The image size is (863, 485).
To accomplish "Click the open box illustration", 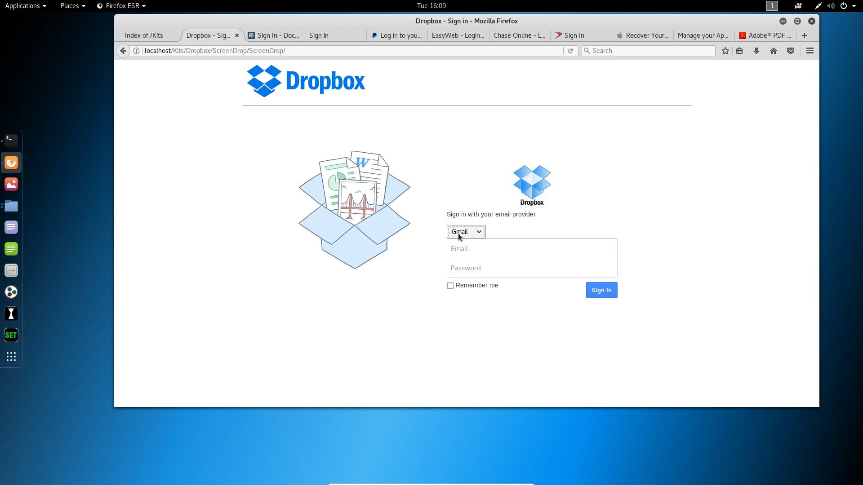I will coord(355,210).
